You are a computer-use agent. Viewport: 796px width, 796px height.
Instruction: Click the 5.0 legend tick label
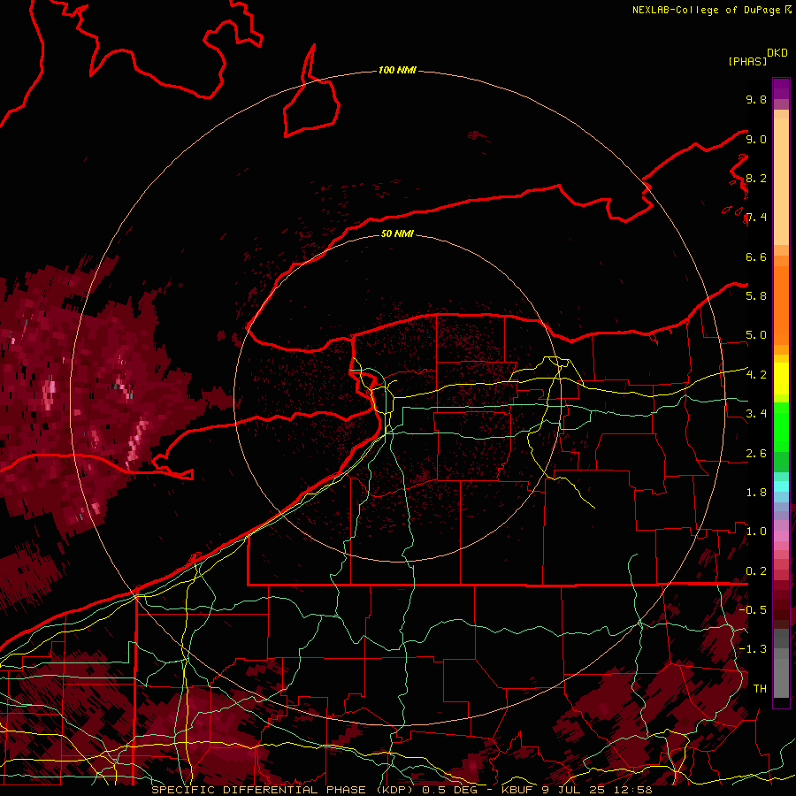[x=756, y=335]
